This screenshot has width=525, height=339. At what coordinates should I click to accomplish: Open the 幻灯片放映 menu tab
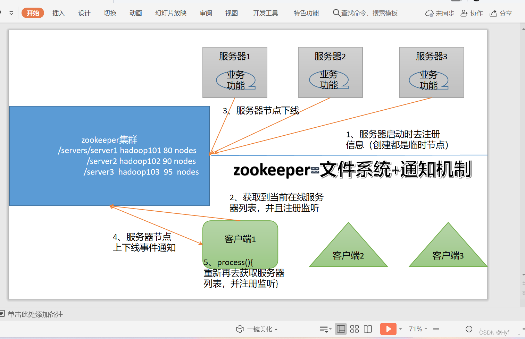click(170, 13)
